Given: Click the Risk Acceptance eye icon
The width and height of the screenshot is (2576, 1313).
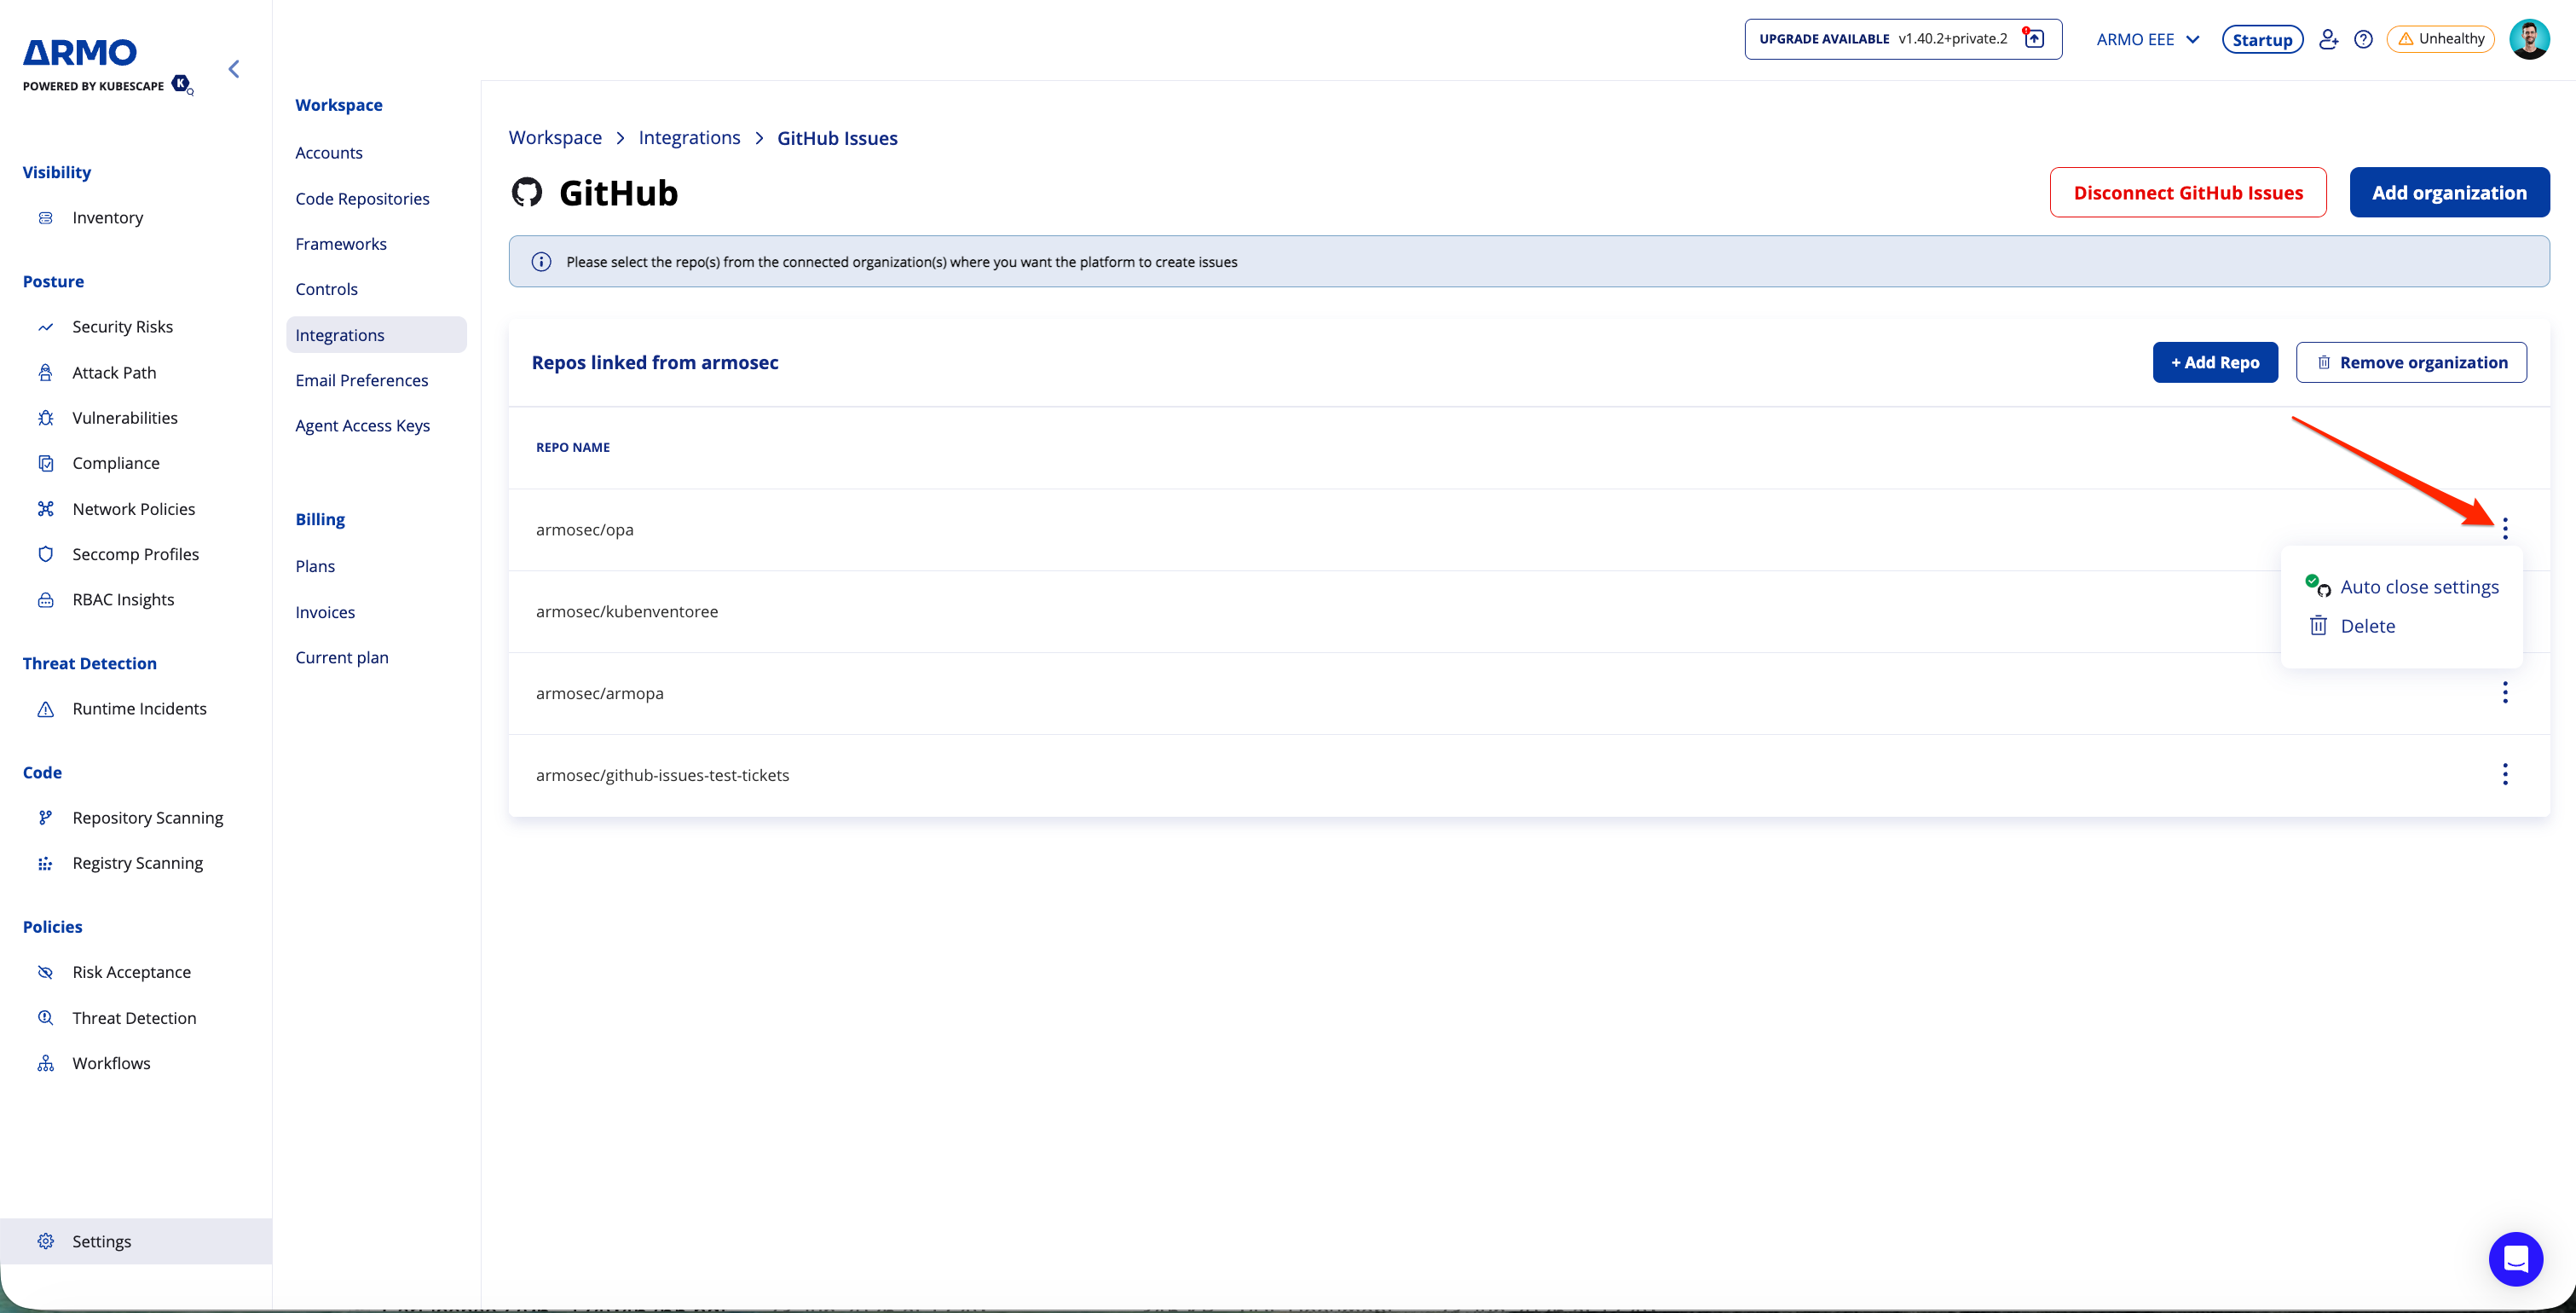Looking at the screenshot, I should coord(45,972).
